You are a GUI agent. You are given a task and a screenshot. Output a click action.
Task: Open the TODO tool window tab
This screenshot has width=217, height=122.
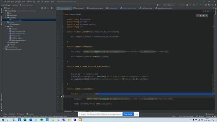[x=12, y=114]
